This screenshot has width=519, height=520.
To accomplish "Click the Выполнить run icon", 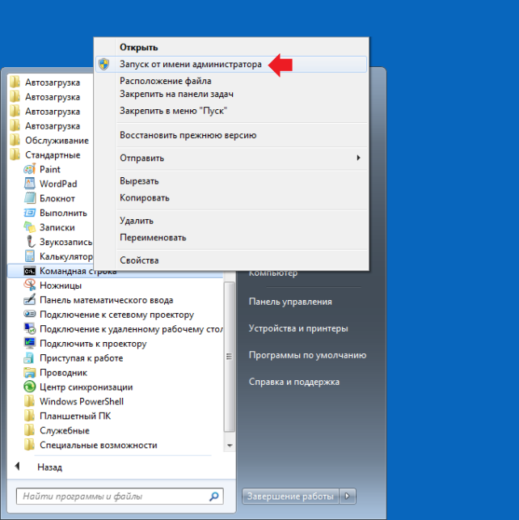I will tap(29, 213).
